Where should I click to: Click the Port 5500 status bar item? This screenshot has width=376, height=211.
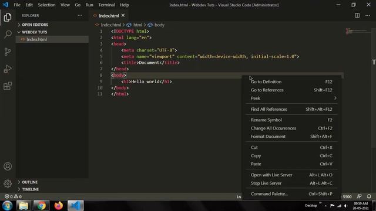(347, 197)
